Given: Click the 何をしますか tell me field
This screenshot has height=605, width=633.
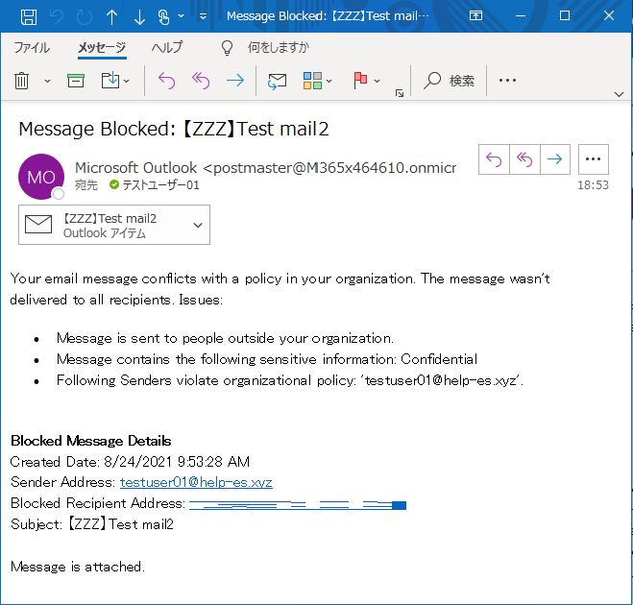Looking at the screenshot, I should [x=278, y=47].
